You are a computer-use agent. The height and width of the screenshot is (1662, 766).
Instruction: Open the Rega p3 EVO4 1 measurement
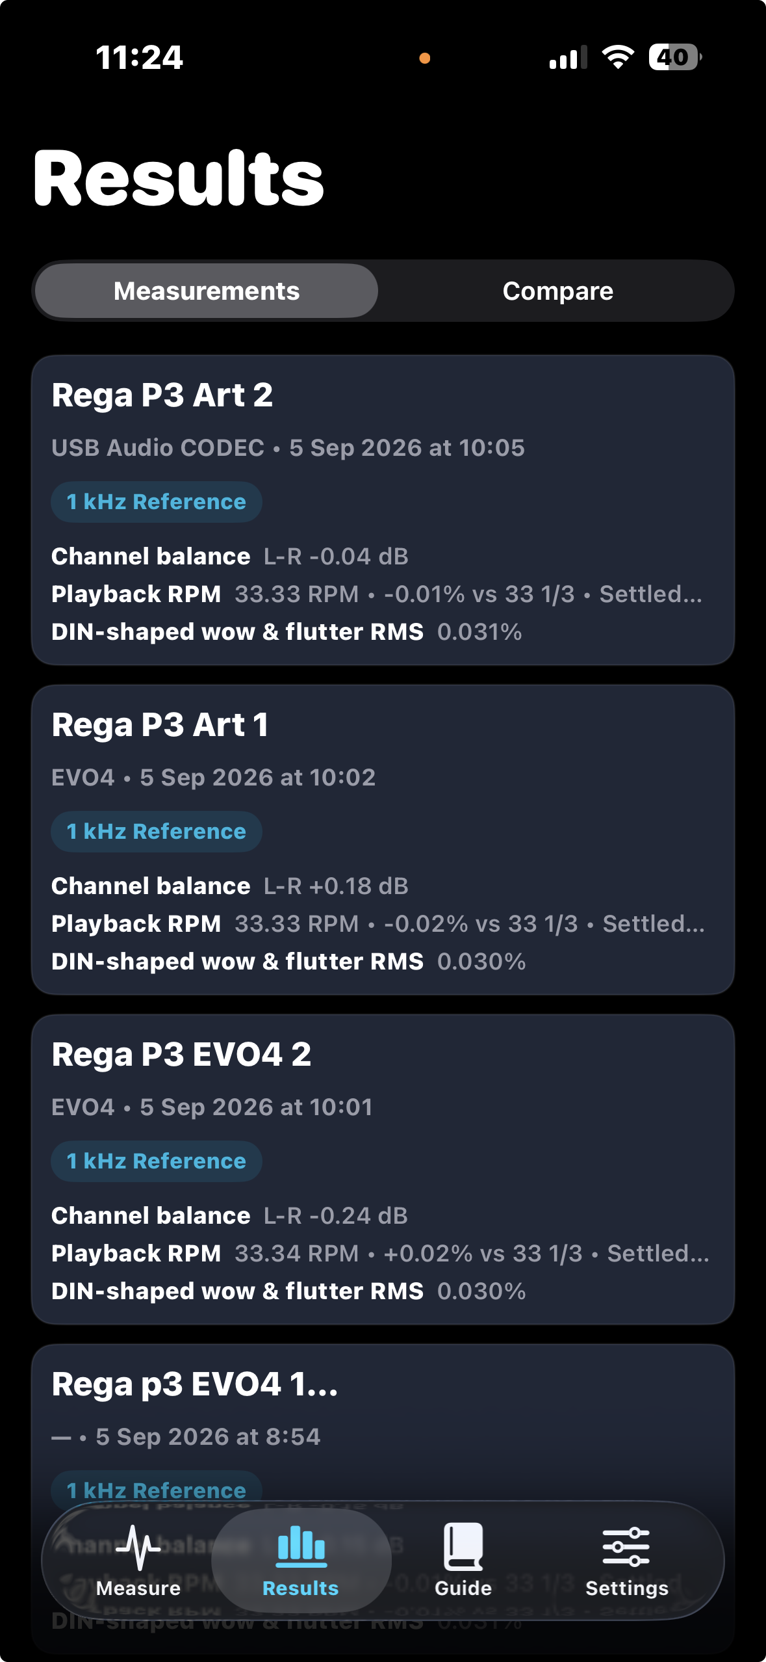tap(383, 1424)
